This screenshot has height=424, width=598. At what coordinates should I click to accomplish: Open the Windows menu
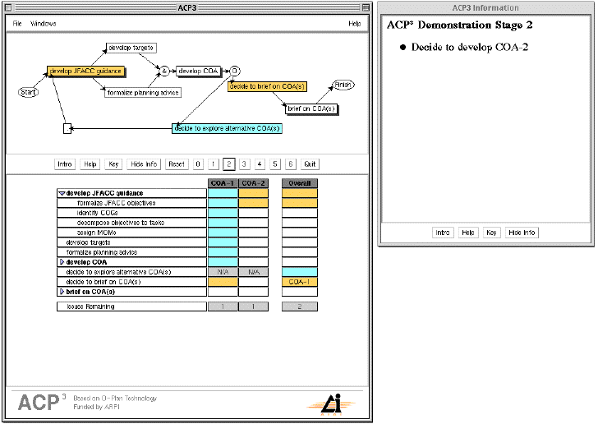[43, 24]
